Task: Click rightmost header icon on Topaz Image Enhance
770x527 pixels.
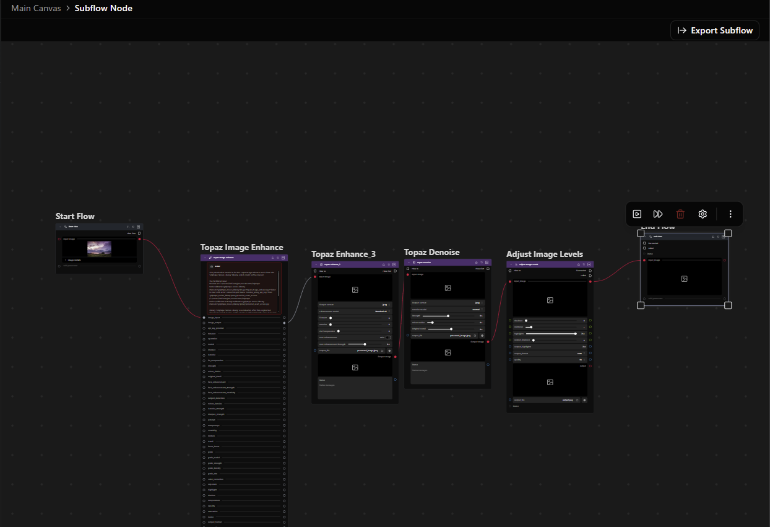Action: [x=283, y=258]
